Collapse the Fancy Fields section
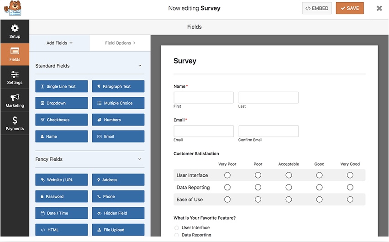Screen dimensions: 389x242 [x=140, y=159]
